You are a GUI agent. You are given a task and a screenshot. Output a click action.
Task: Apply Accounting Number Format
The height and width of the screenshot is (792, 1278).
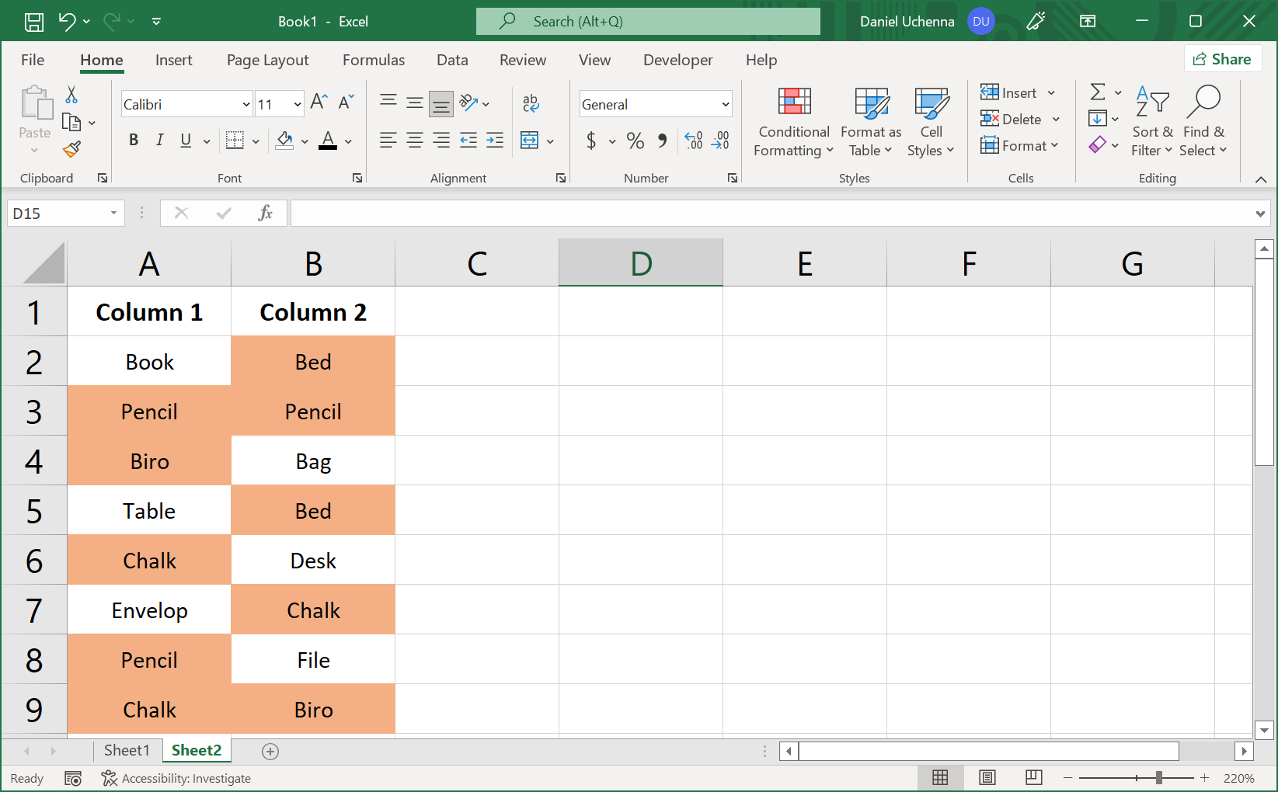click(x=592, y=141)
